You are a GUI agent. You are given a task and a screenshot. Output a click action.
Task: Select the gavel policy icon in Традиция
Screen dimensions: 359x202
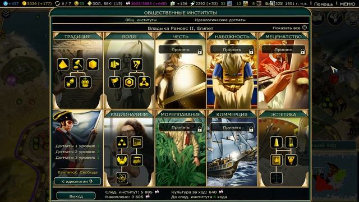pyautogui.click(x=78, y=65)
